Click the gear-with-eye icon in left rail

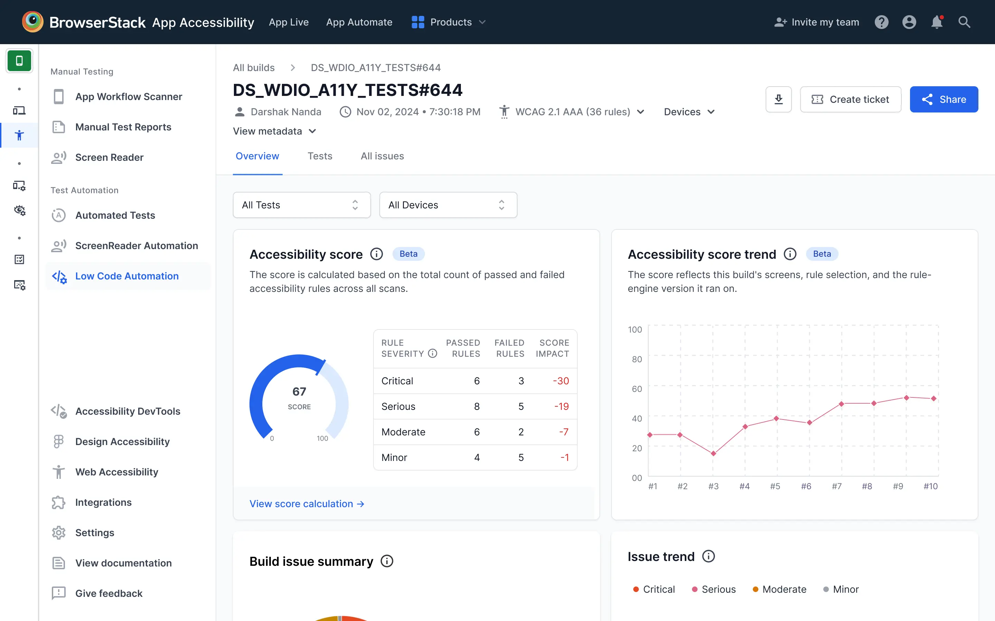(19, 211)
